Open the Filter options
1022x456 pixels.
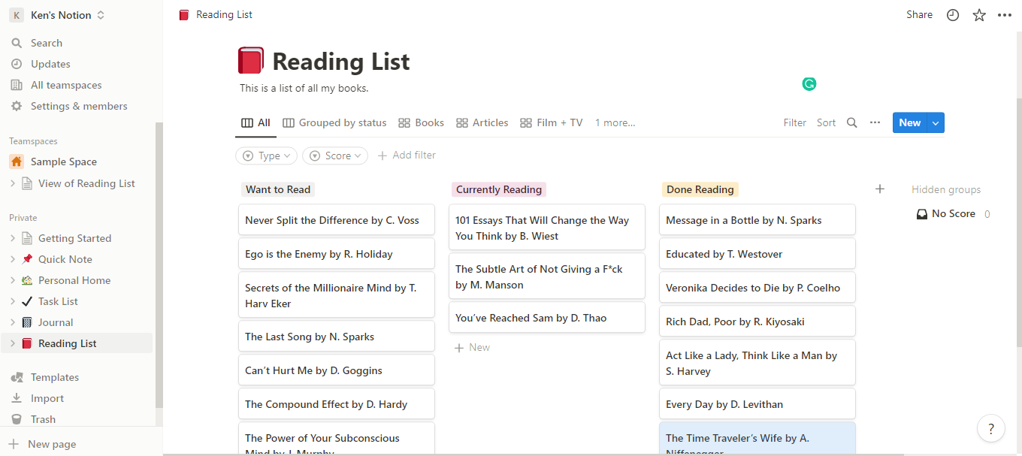[x=794, y=122]
